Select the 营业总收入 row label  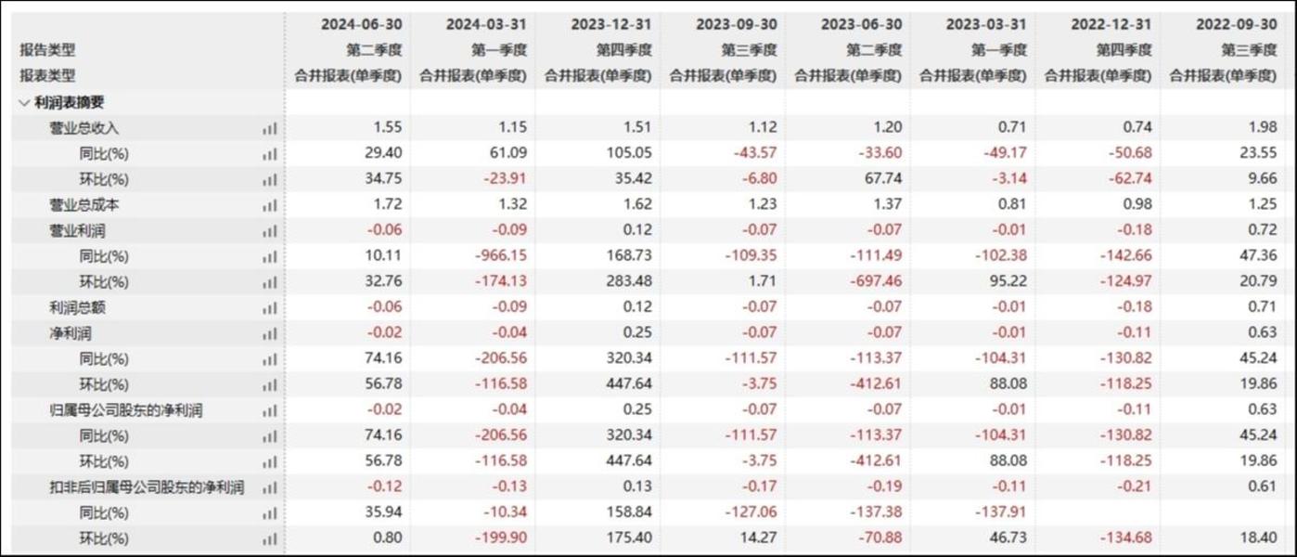(x=84, y=129)
